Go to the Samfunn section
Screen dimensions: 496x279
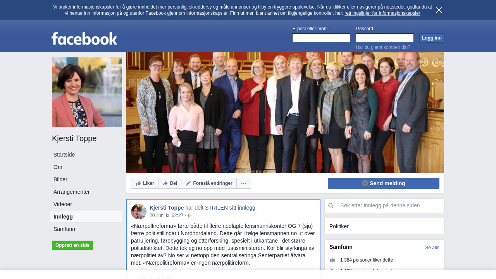click(x=64, y=229)
